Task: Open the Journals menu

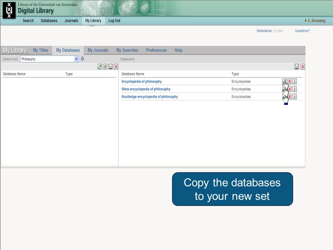Action: [x=71, y=20]
